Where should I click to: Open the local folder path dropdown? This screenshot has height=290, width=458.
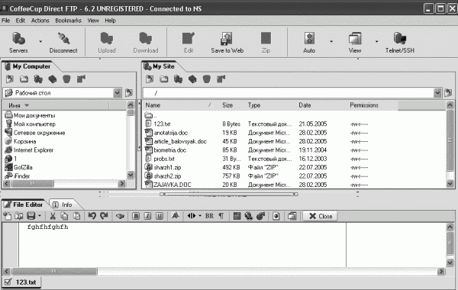pos(117,93)
